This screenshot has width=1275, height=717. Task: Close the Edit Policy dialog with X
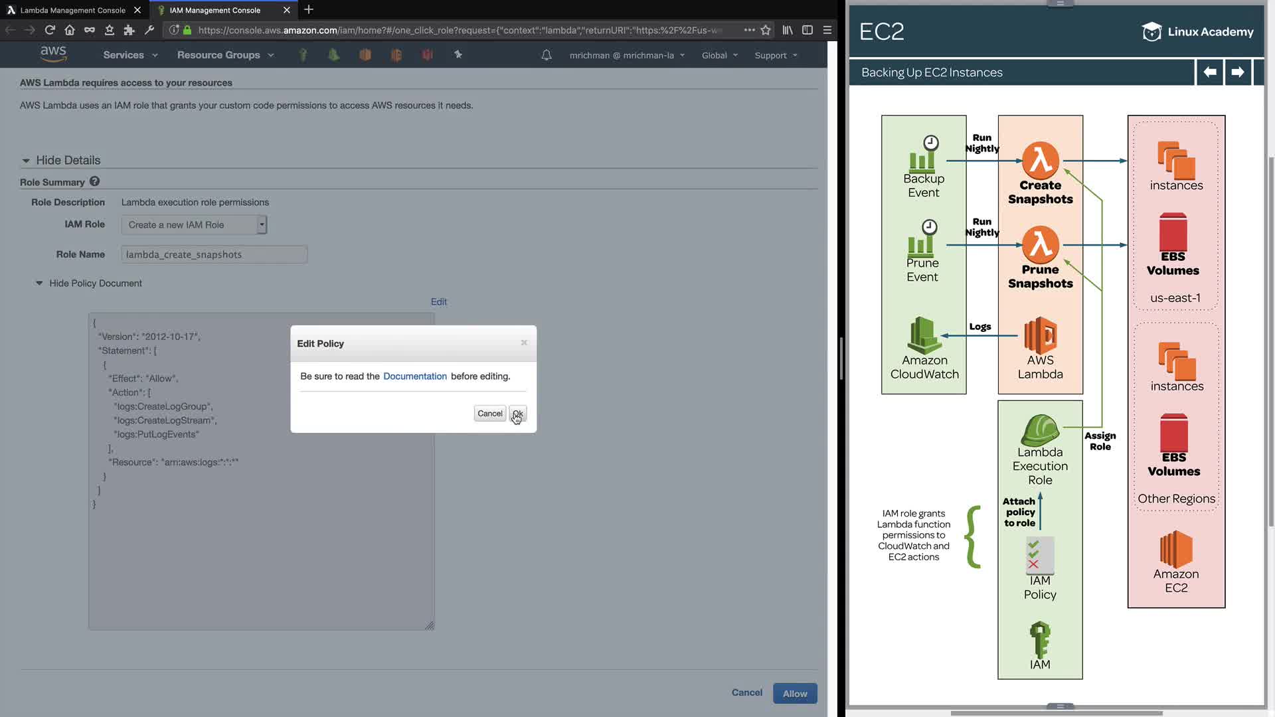(x=524, y=343)
